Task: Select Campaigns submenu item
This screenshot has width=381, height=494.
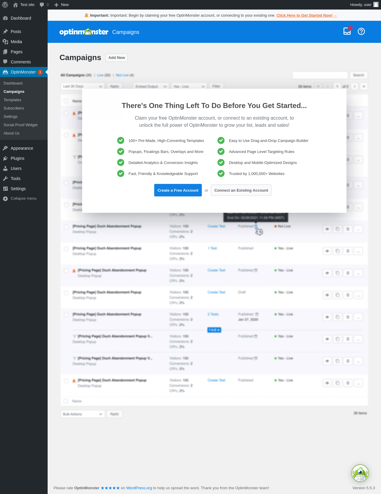Action: [x=14, y=92]
